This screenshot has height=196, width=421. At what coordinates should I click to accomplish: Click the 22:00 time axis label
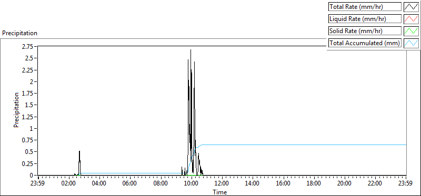tap(375, 184)
